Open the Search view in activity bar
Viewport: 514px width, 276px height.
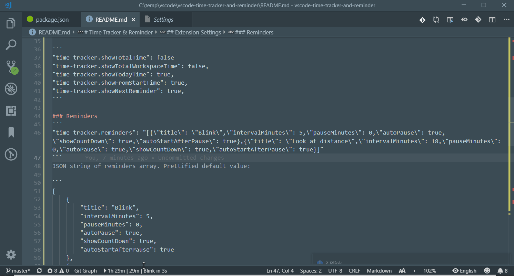tap(11, 45)
